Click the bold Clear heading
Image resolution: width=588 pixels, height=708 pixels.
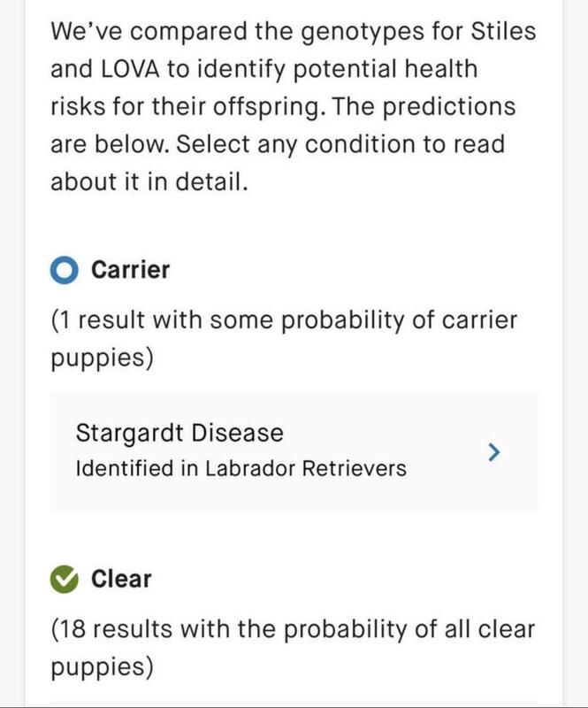[121, 580]
